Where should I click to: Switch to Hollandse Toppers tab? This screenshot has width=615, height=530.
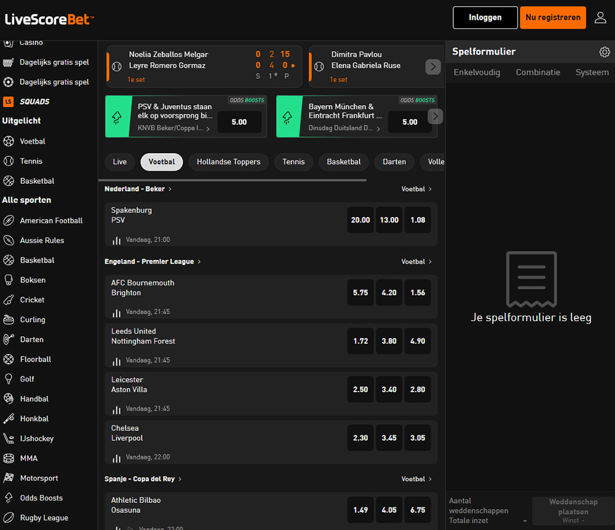[x=229, y=162]
